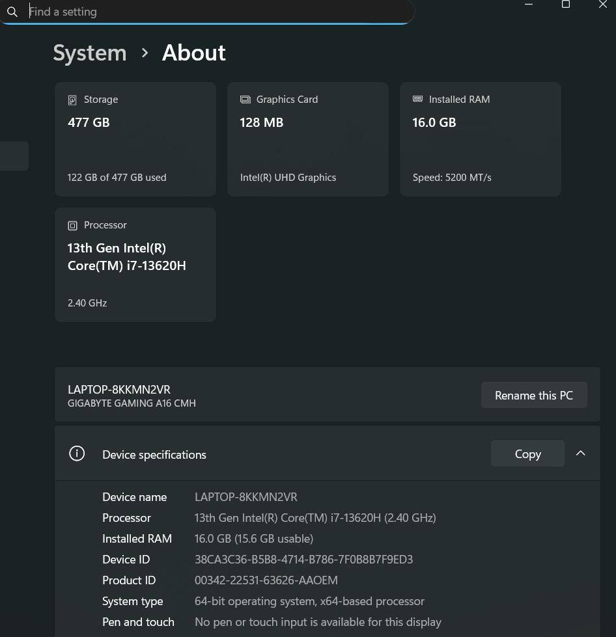Select the About breadcrumb title
The width and height of the screenshot is (616, 637).
point(193,53)
